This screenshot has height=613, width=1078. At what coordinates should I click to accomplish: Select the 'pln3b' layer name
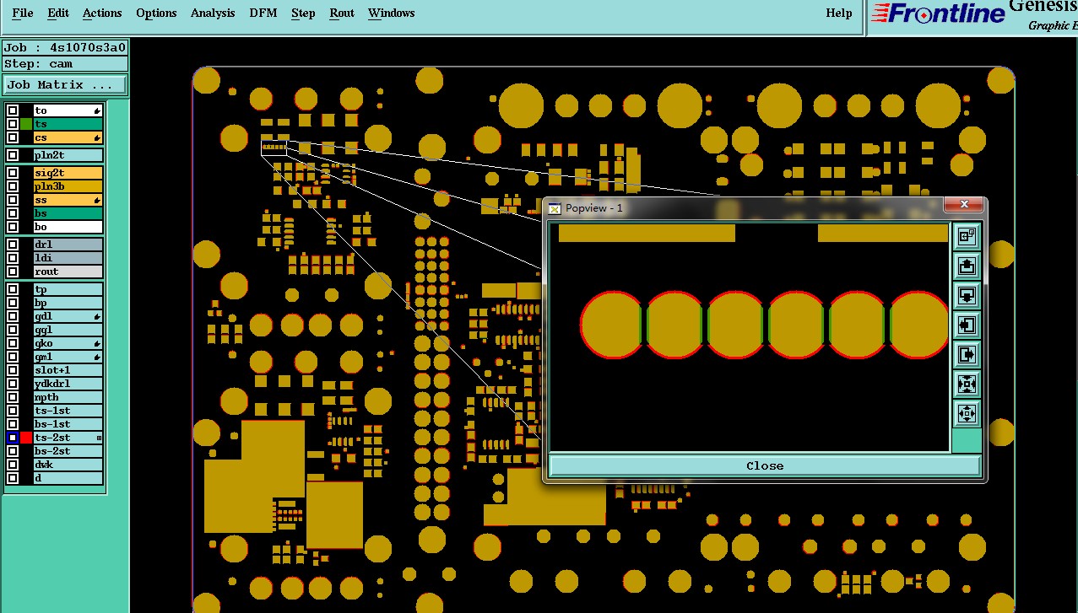click(68, 186)
